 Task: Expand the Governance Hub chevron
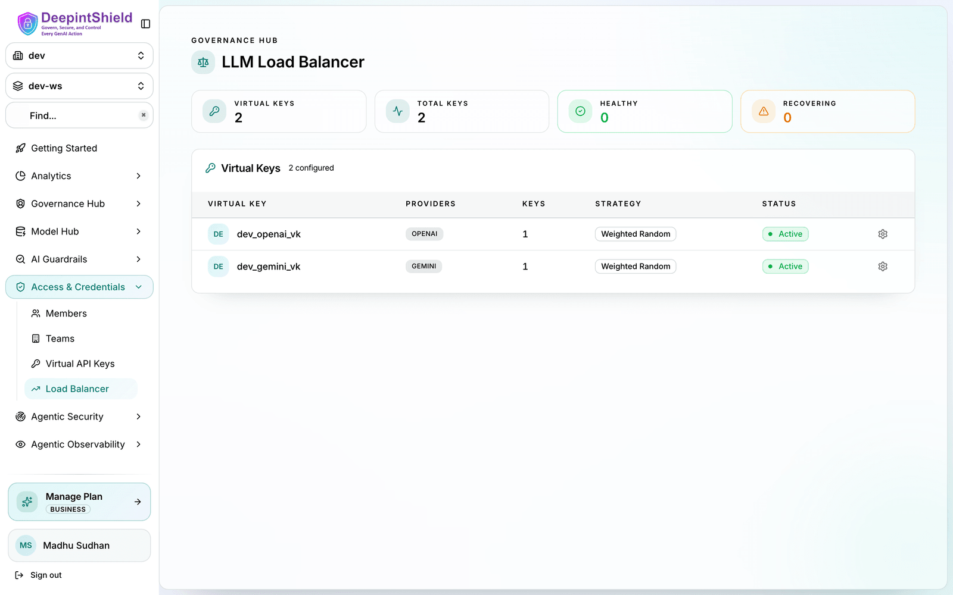(x=138, y=203)
